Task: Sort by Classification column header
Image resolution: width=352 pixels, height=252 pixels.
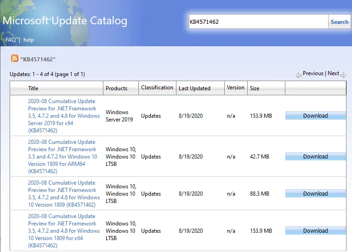Action: coord(157,88)
